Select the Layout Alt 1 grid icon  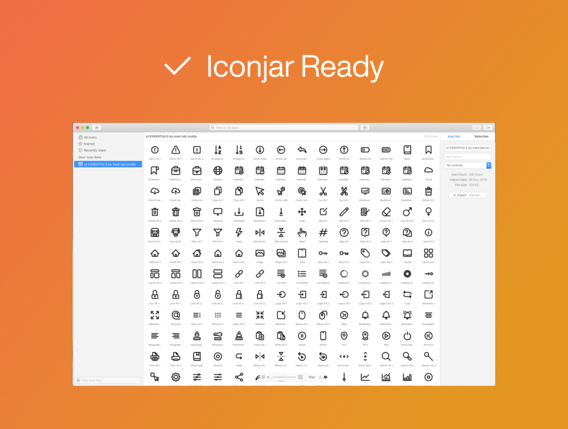[x=428, y=253]
